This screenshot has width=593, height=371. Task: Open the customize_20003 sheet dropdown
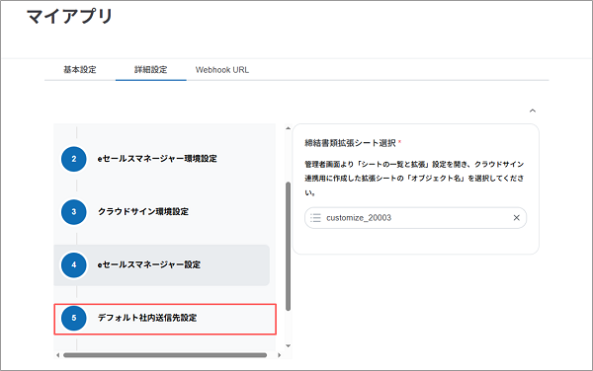[415, 218]
